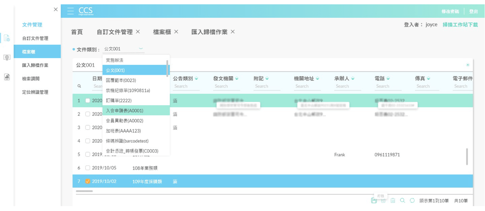The width and height of the screenshot is (485, 211).
Task: Click the hamburger menu icon beside CCS logo
Action: (x=71, y=11)
